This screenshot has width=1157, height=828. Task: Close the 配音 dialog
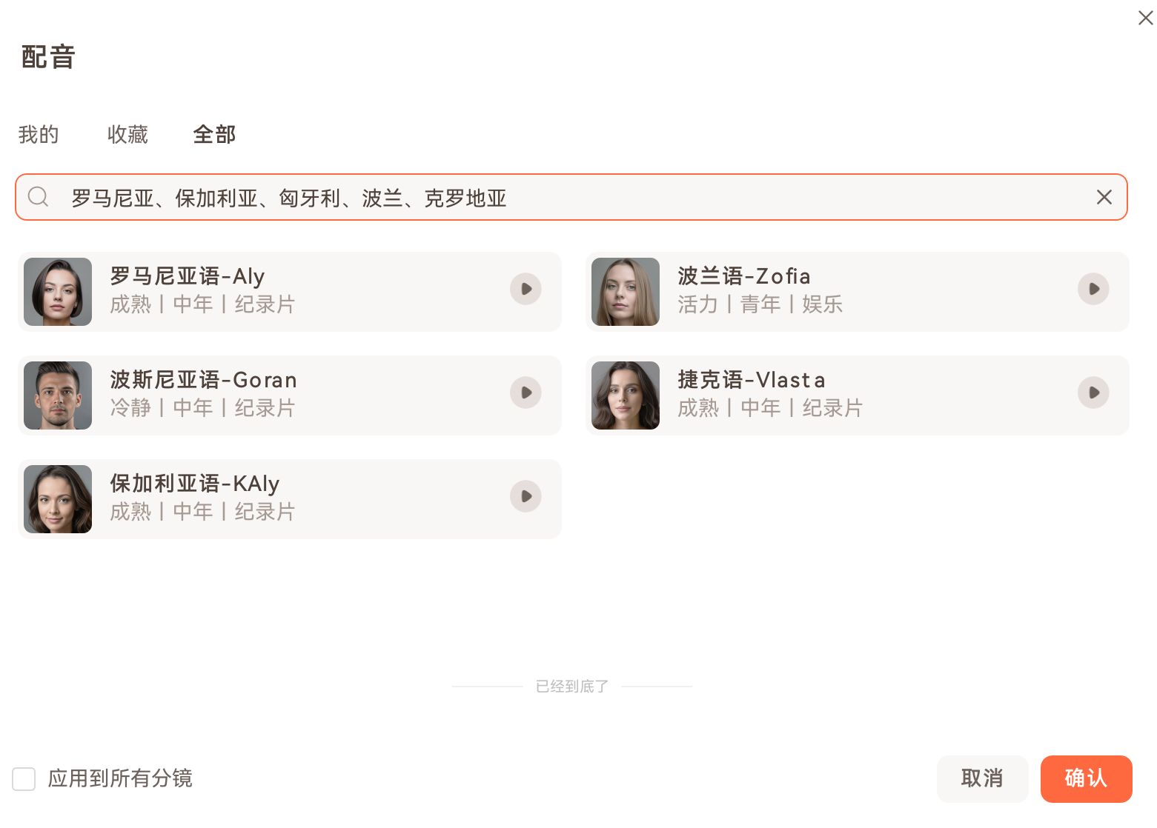pyautogui.click(x=1145, y=18)
